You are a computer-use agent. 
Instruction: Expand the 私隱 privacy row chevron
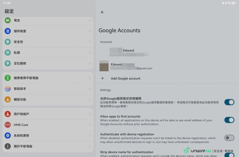[90, 53]
